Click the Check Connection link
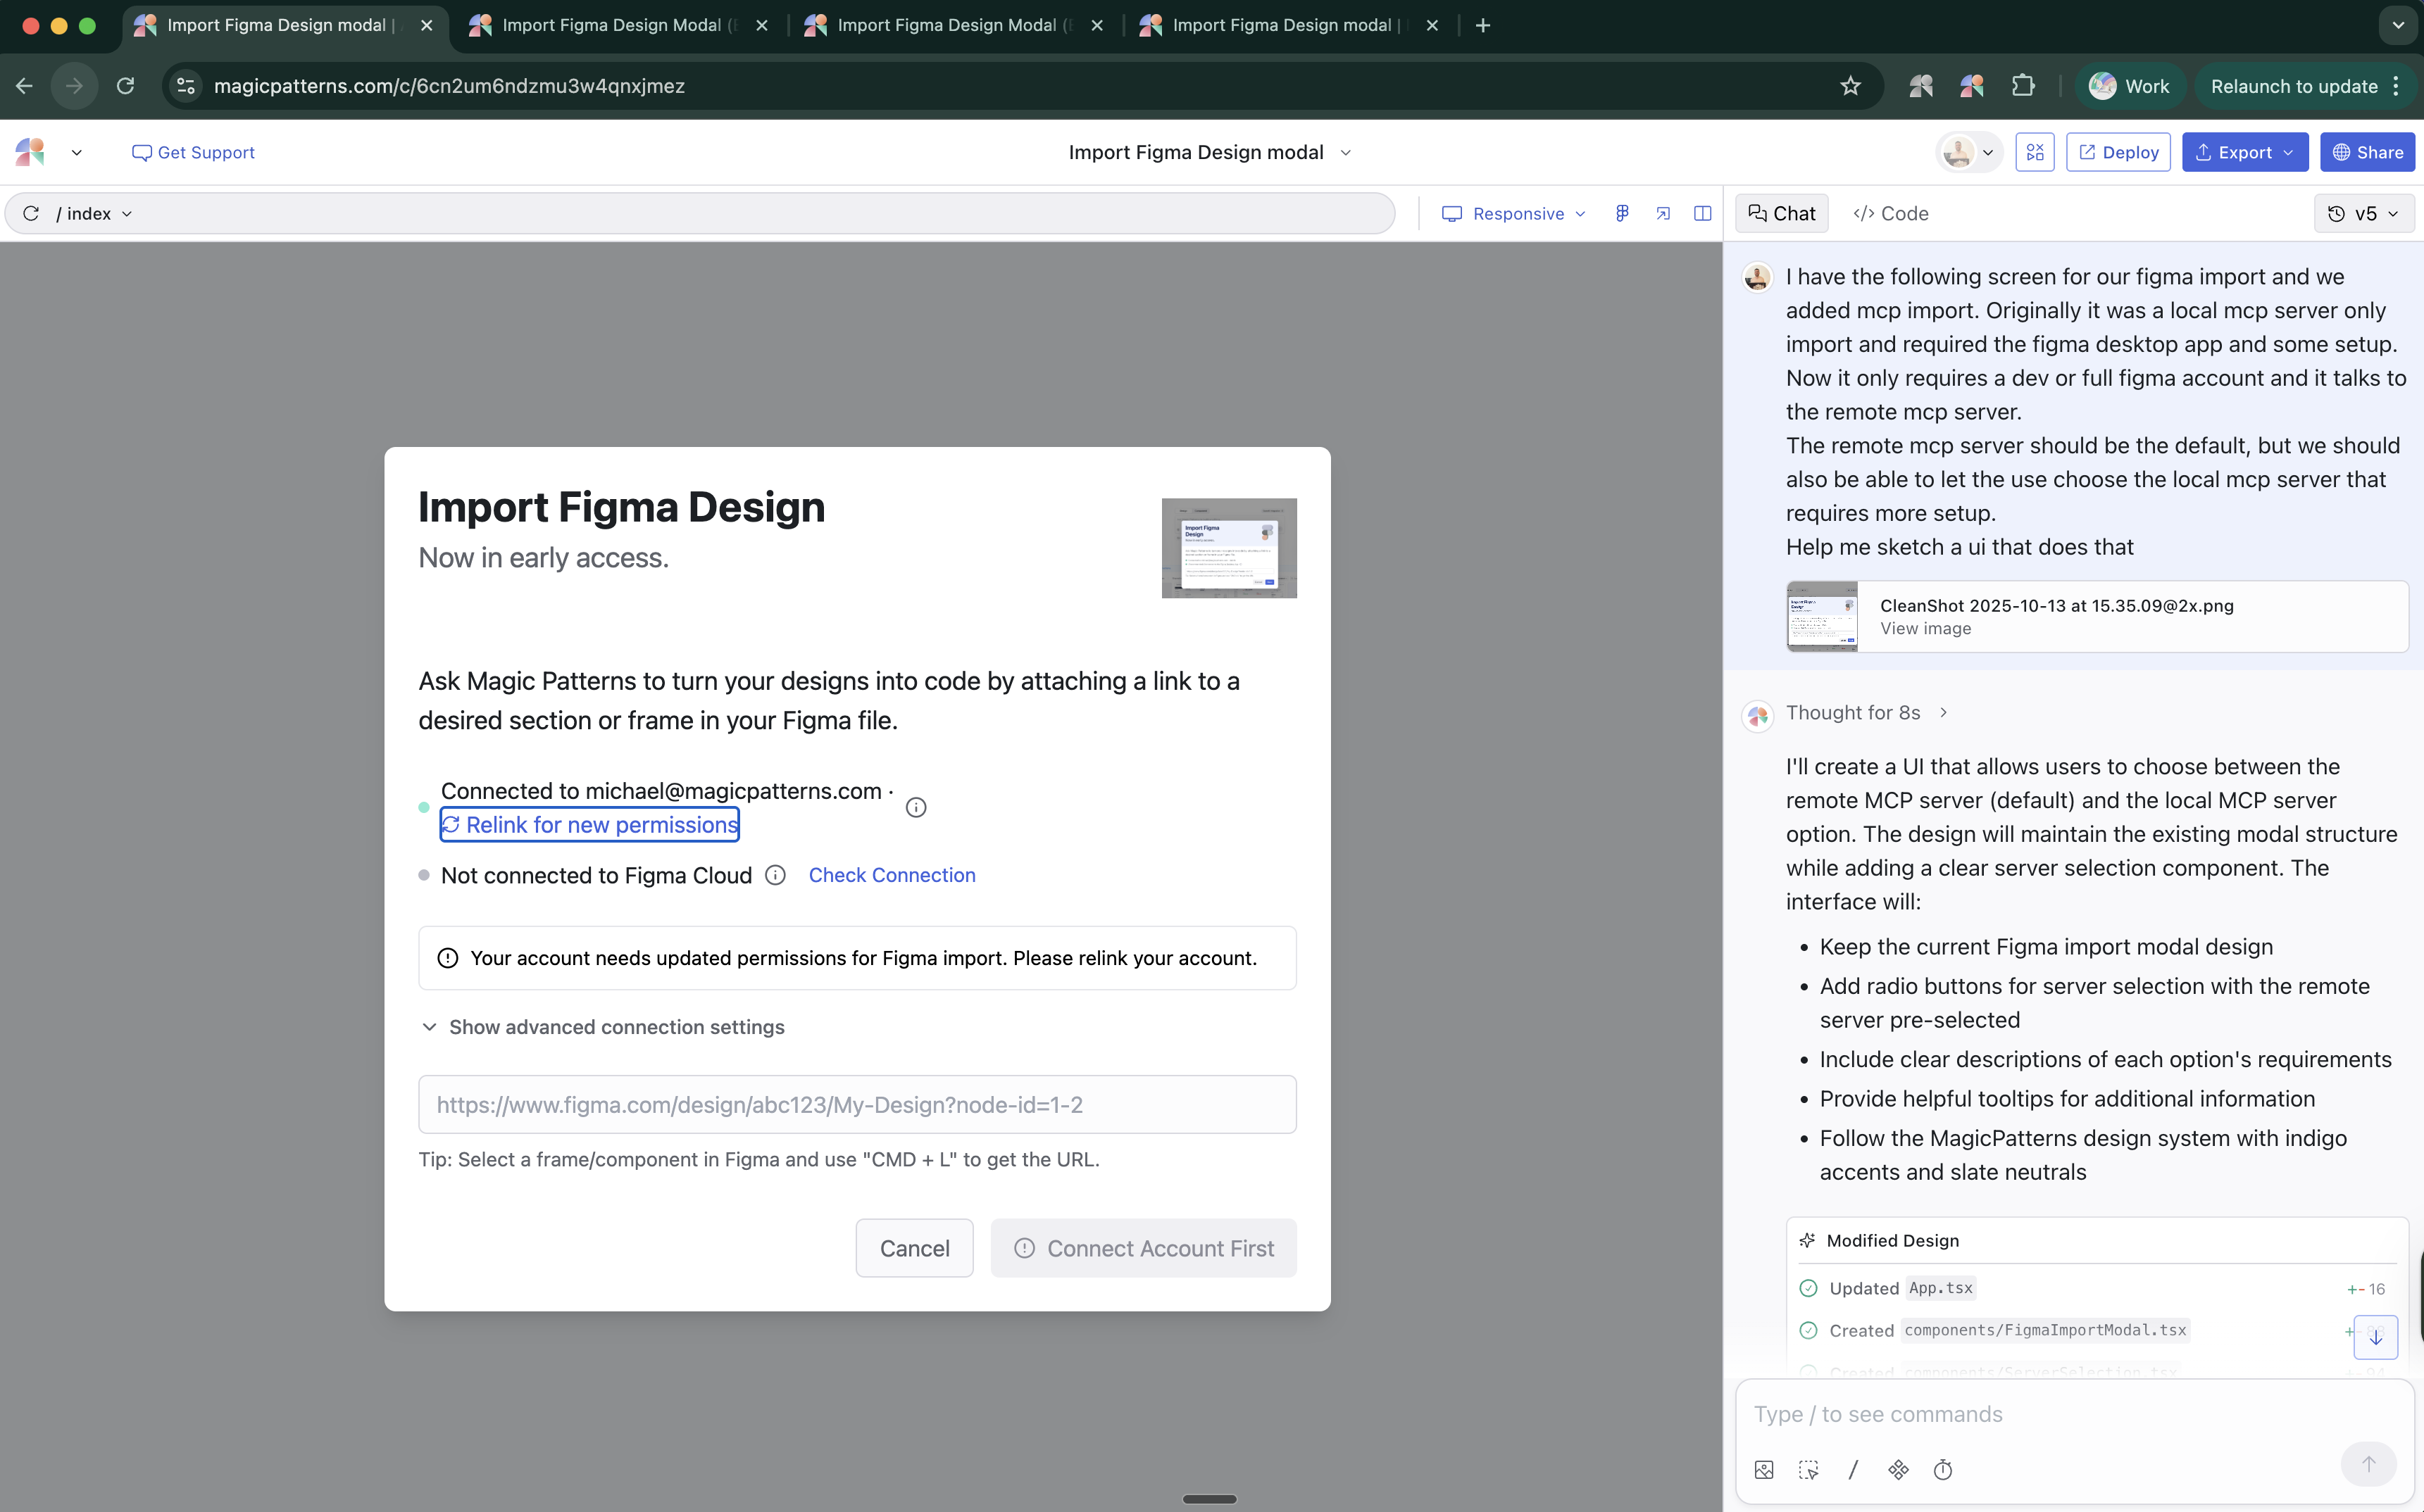 point(892,875)
